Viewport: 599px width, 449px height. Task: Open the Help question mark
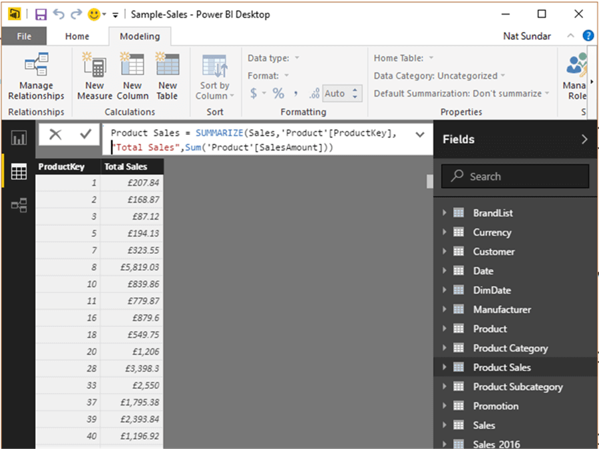[588, 35]
